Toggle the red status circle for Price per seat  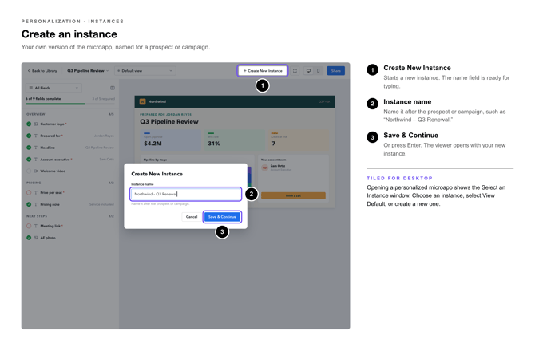[29, 193]
